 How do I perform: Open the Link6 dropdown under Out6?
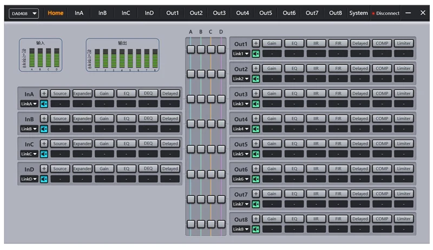pos(241,179)
